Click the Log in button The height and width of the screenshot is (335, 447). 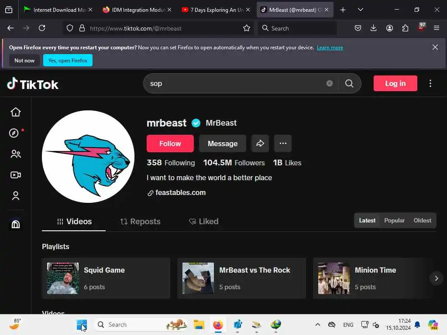point(395,83)
